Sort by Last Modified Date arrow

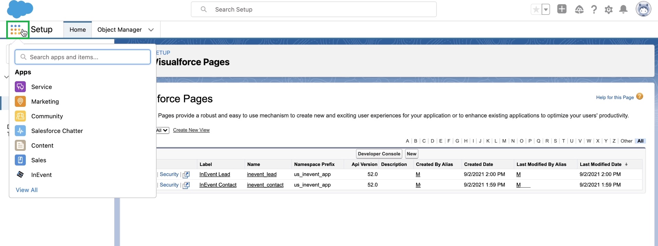point(626,165)
